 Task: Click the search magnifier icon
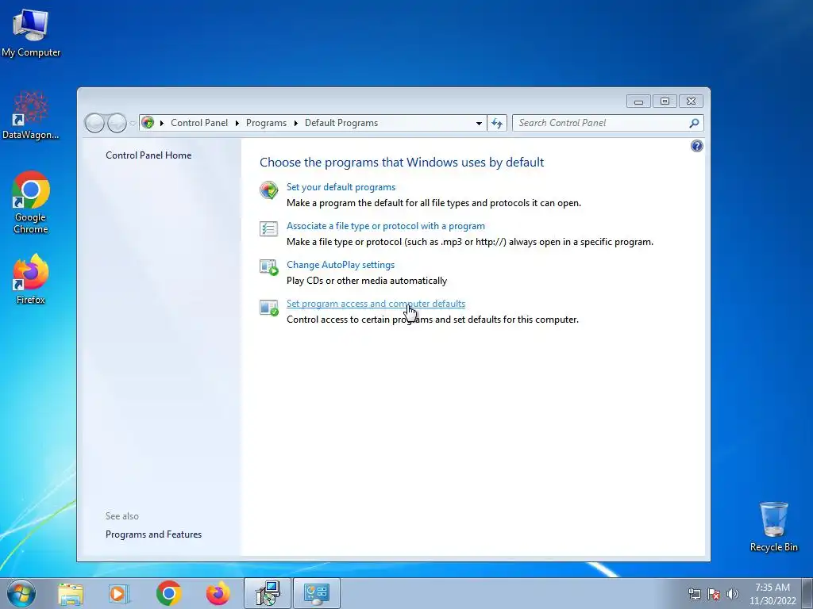694,123
